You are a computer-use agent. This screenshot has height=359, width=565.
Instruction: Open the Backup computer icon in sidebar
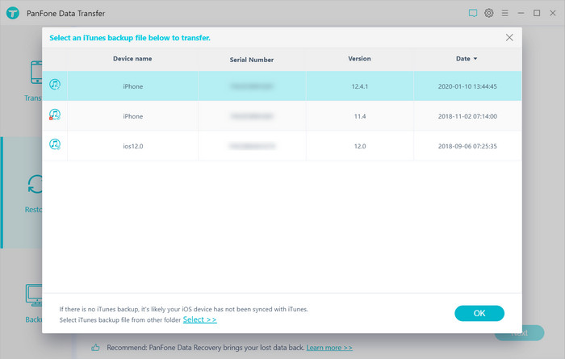point(34,295)
